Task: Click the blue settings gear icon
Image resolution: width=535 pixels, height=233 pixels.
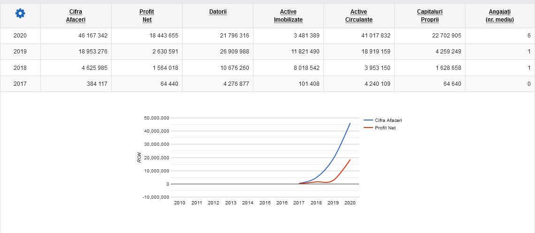Action: pos(20,14)
